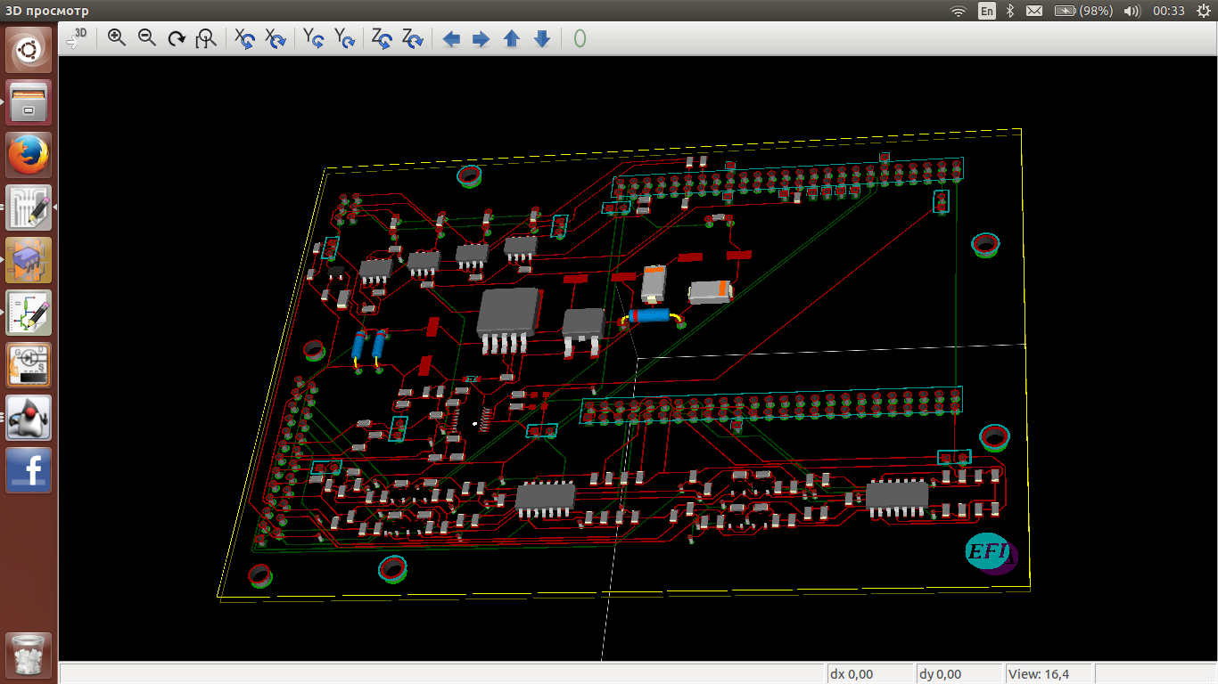This screenshot has height=684, width=1218.
Task: Launch Firefox from the dock
Action: pyautogui.click(x=29, y=155)
